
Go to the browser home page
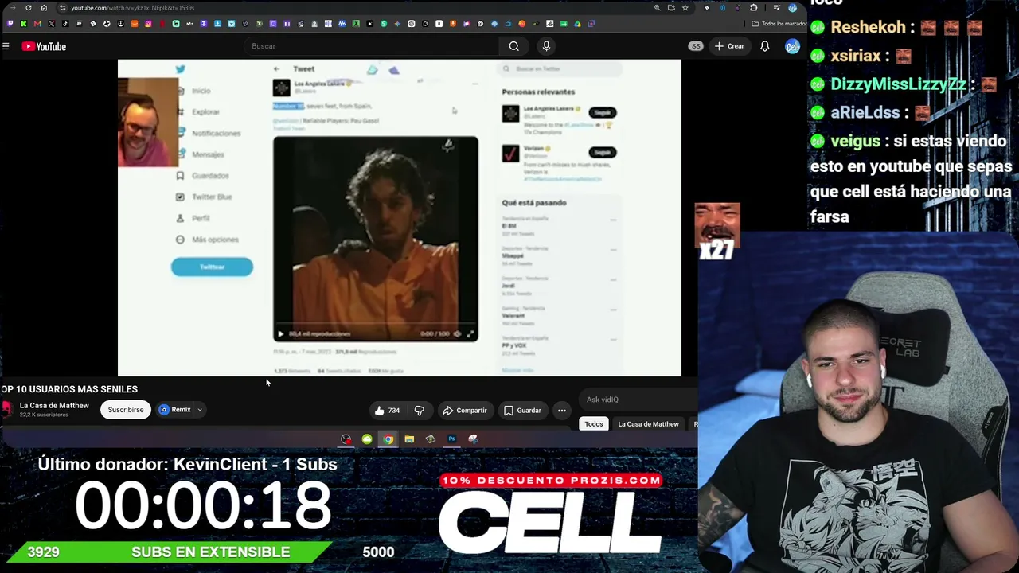coord(44,8)
